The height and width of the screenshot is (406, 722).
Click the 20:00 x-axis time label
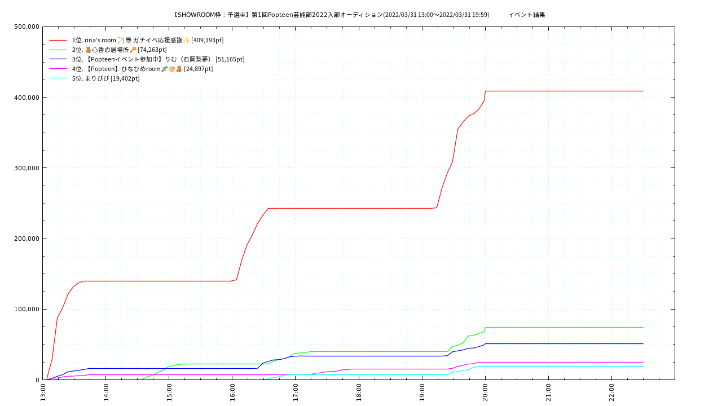click(x=485, y=390)
